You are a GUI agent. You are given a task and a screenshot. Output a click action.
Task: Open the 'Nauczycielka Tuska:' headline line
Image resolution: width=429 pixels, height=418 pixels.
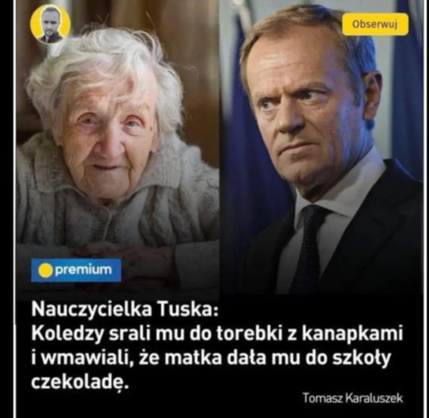point(125,309)
